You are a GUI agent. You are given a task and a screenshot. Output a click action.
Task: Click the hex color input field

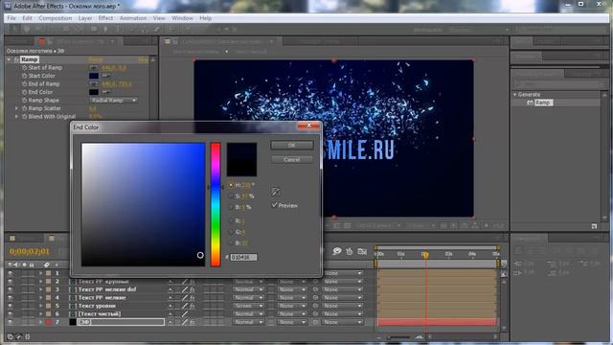coord(243,258)
